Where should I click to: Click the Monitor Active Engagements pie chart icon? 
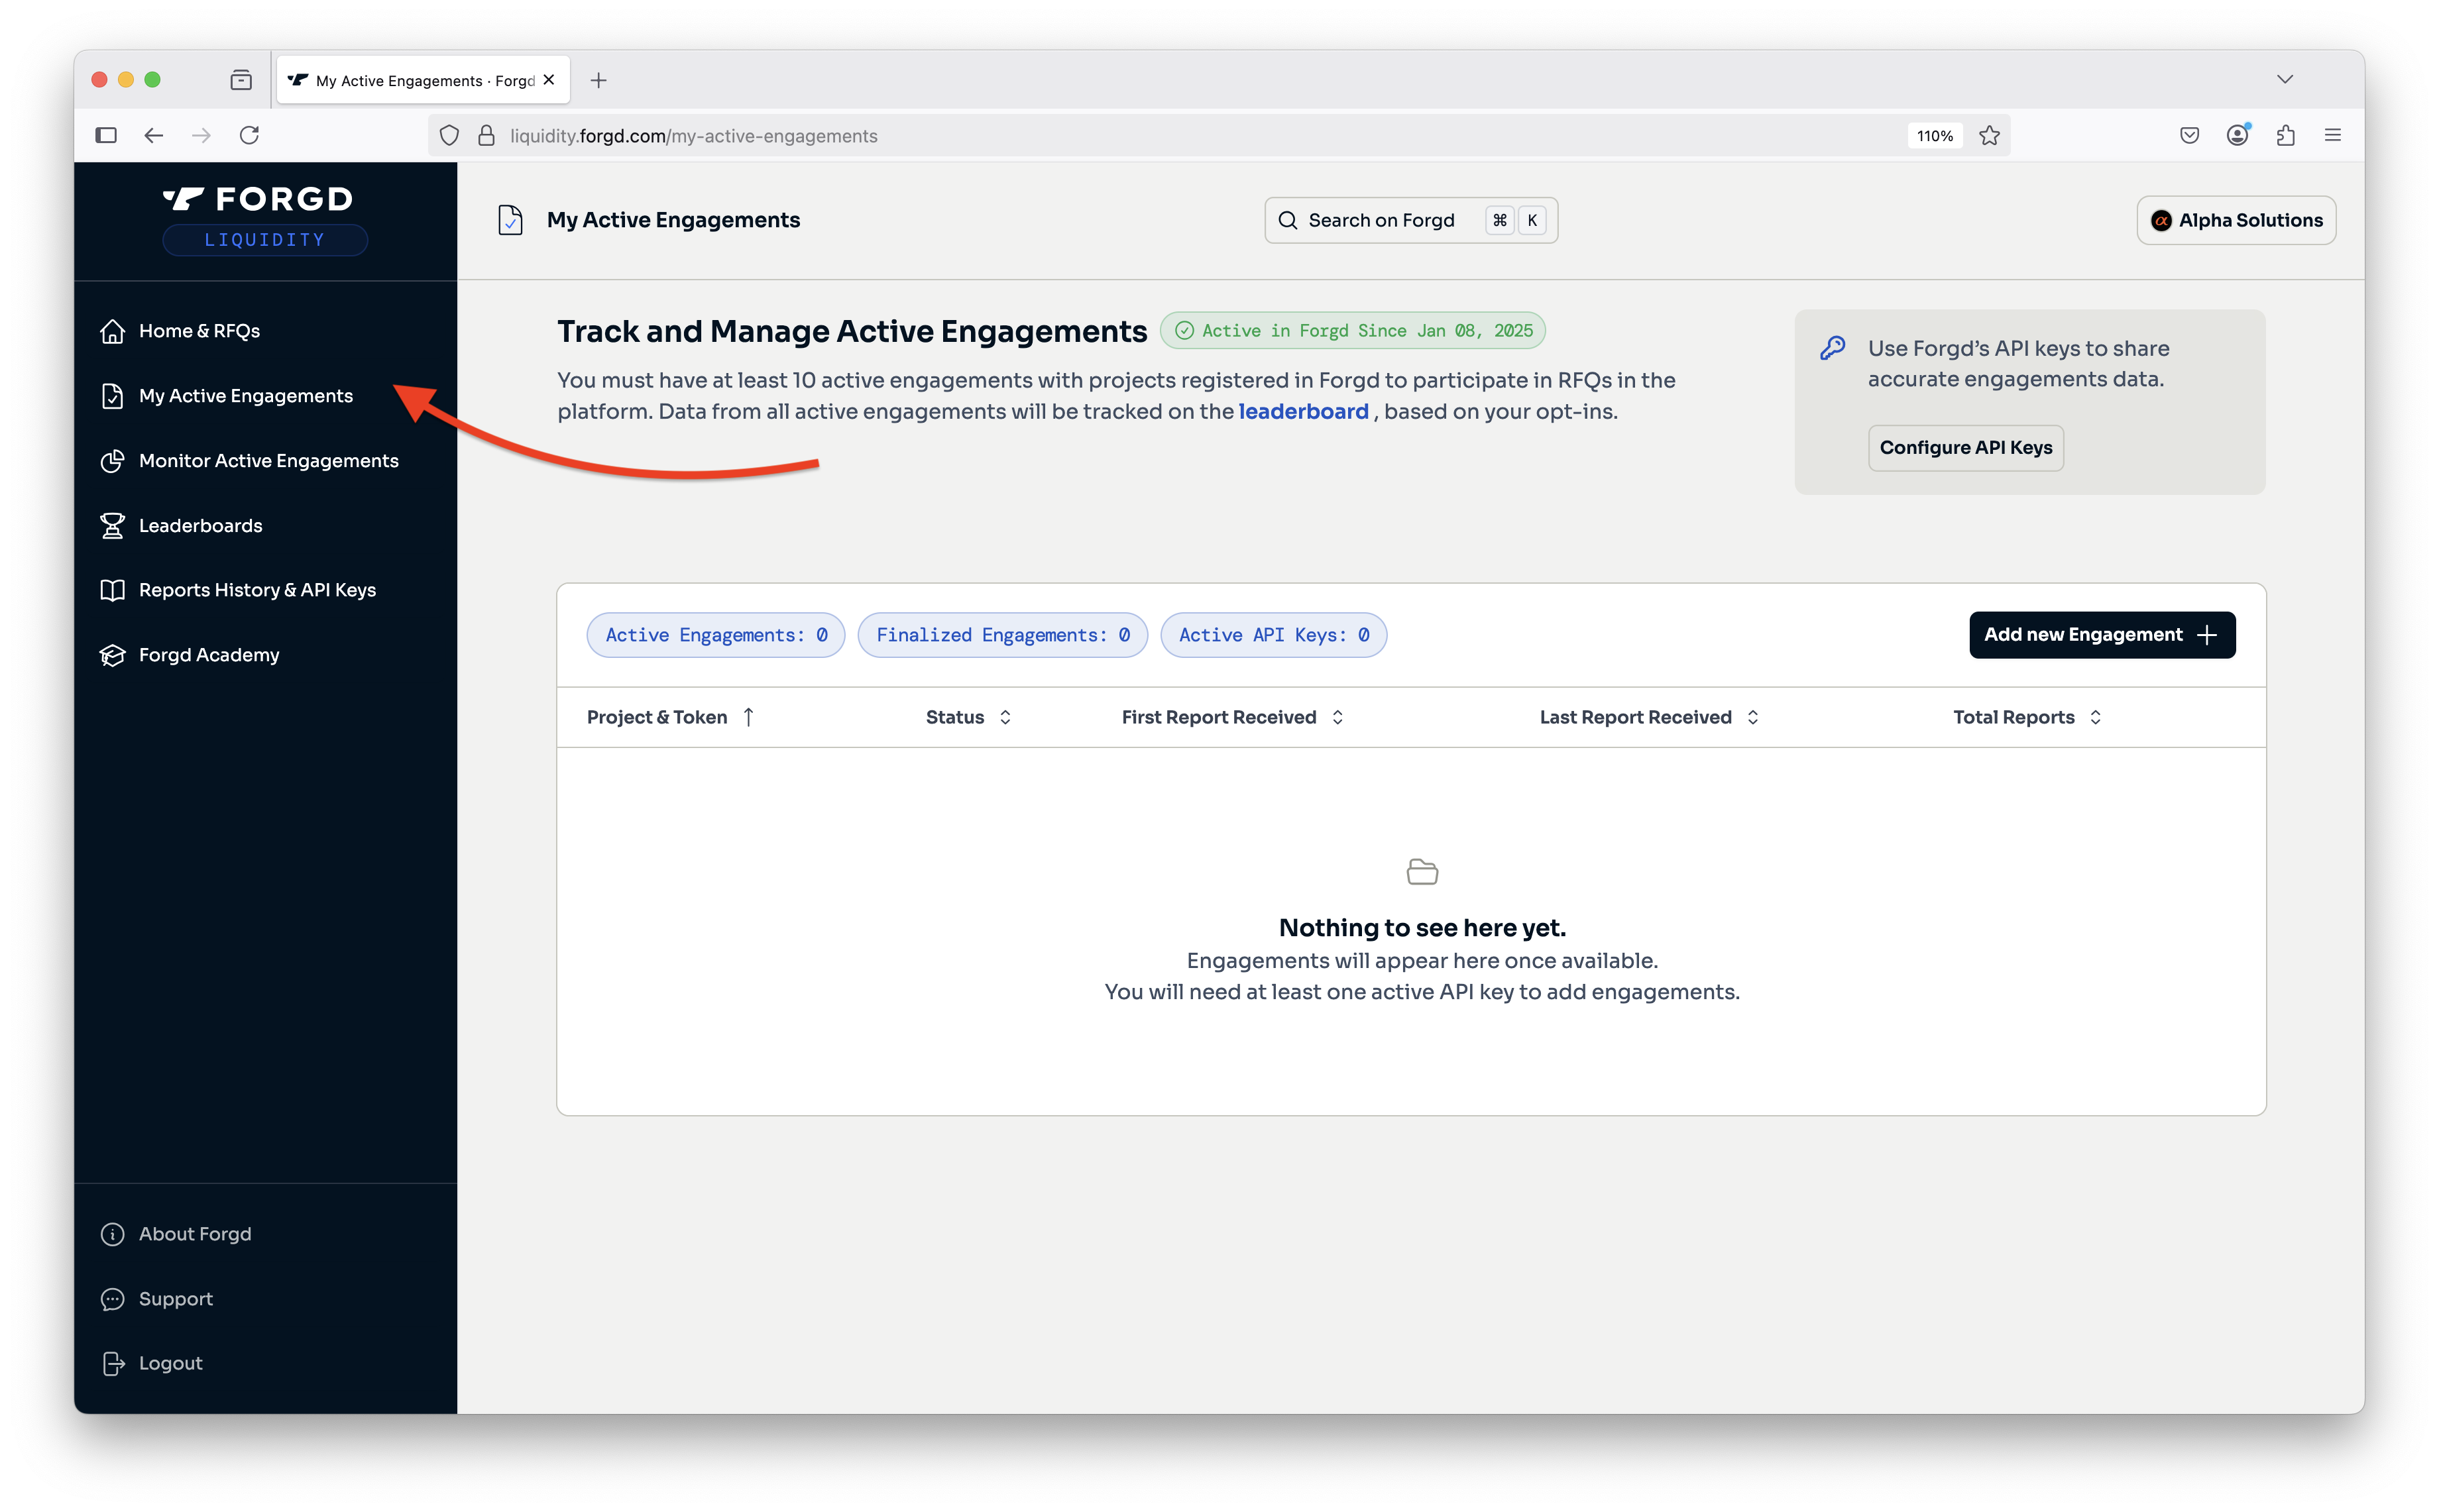pos(112,461)
